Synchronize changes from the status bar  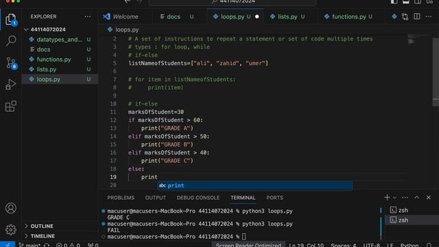47,245
